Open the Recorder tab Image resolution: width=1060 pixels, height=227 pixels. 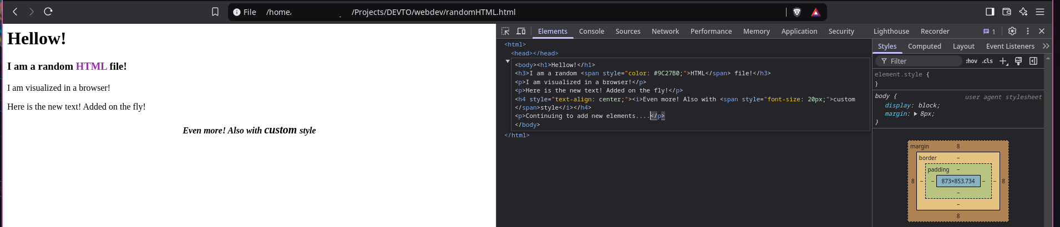pyautogui.click(x=935, y=32)
